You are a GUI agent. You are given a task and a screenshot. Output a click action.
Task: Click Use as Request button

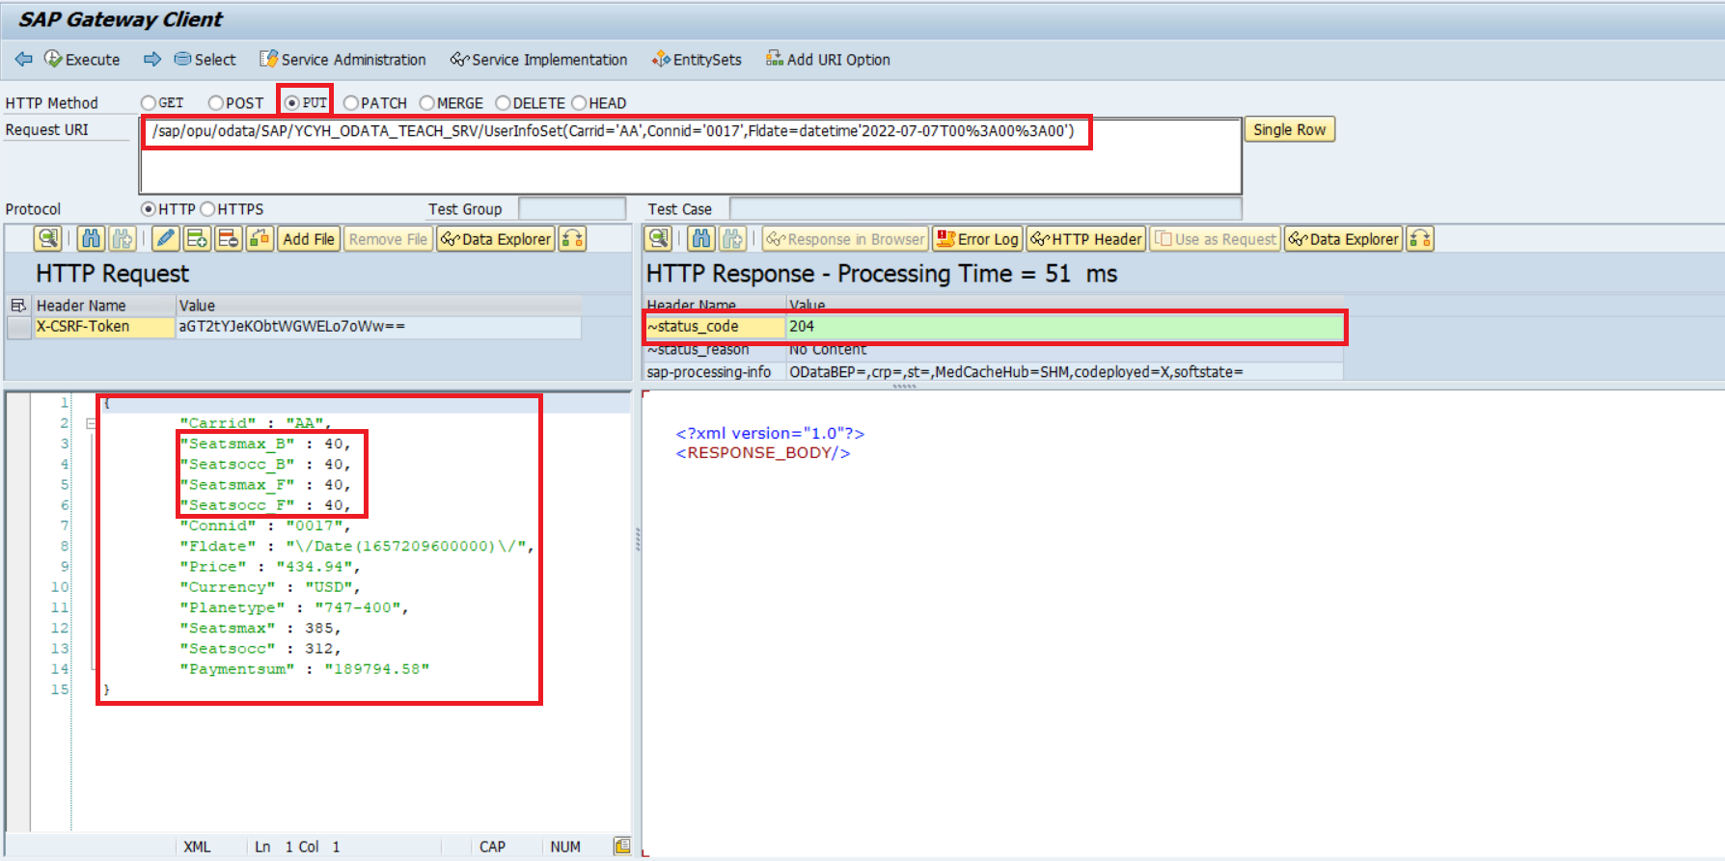[1216, 239]
